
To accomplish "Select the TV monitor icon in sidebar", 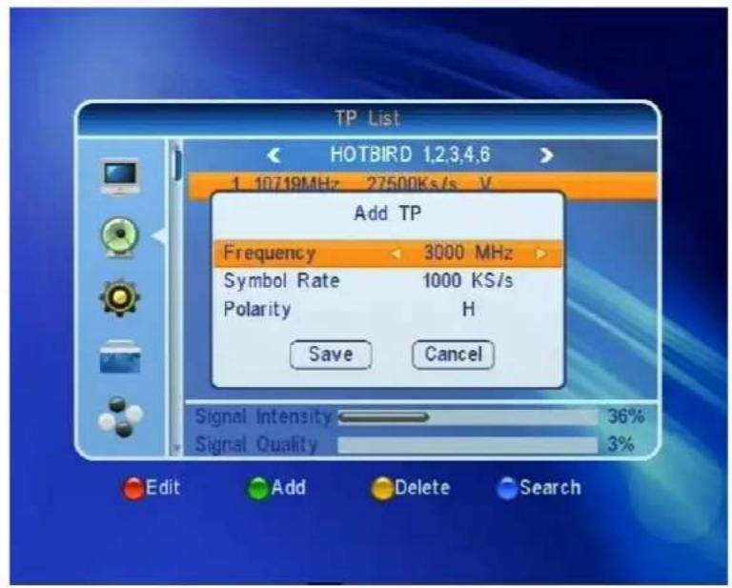I will [x=120, y=176].
